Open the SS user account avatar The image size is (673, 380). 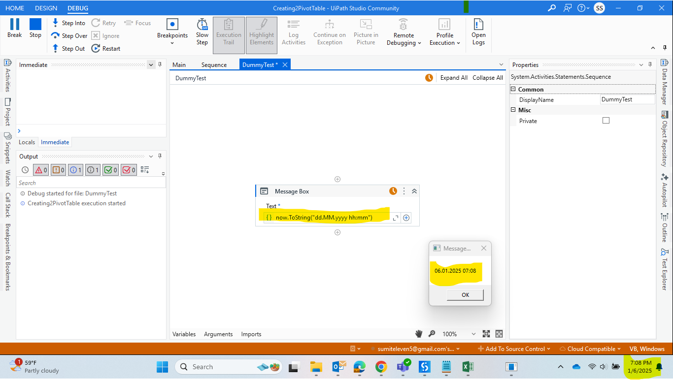click(599, 8)
